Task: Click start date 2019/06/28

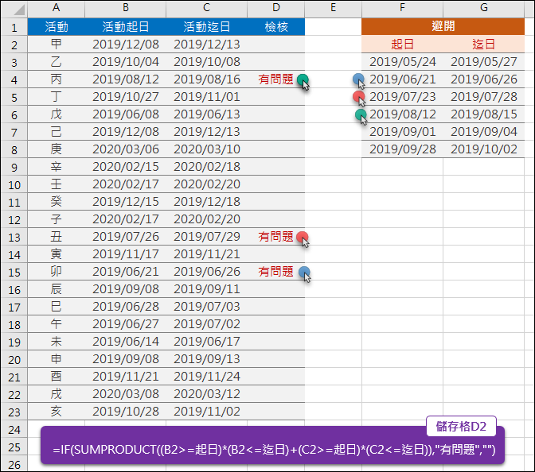Action: click(125, 307)
